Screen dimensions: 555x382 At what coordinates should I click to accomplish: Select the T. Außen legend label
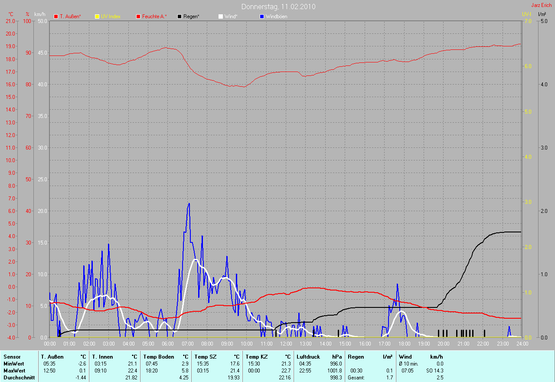70,16
